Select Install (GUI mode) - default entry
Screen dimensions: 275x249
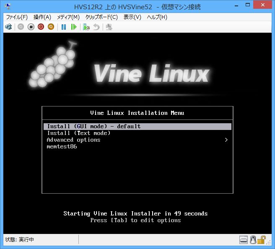tap(137, 127)
